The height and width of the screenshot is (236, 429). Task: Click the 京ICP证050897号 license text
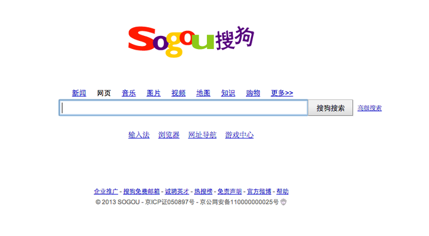tap(170, 202)
